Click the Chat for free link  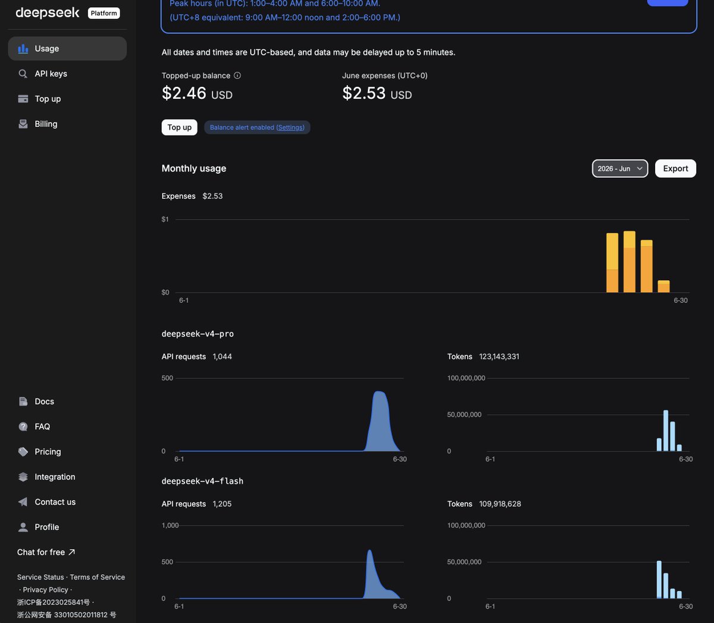pyautogui.click(x=46, y=552)
